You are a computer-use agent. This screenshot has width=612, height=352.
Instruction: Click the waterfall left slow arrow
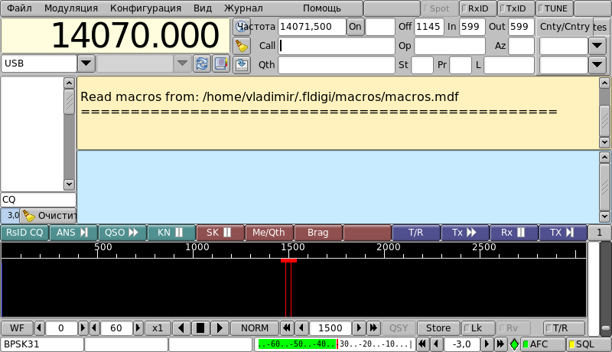tap(181, 328)
